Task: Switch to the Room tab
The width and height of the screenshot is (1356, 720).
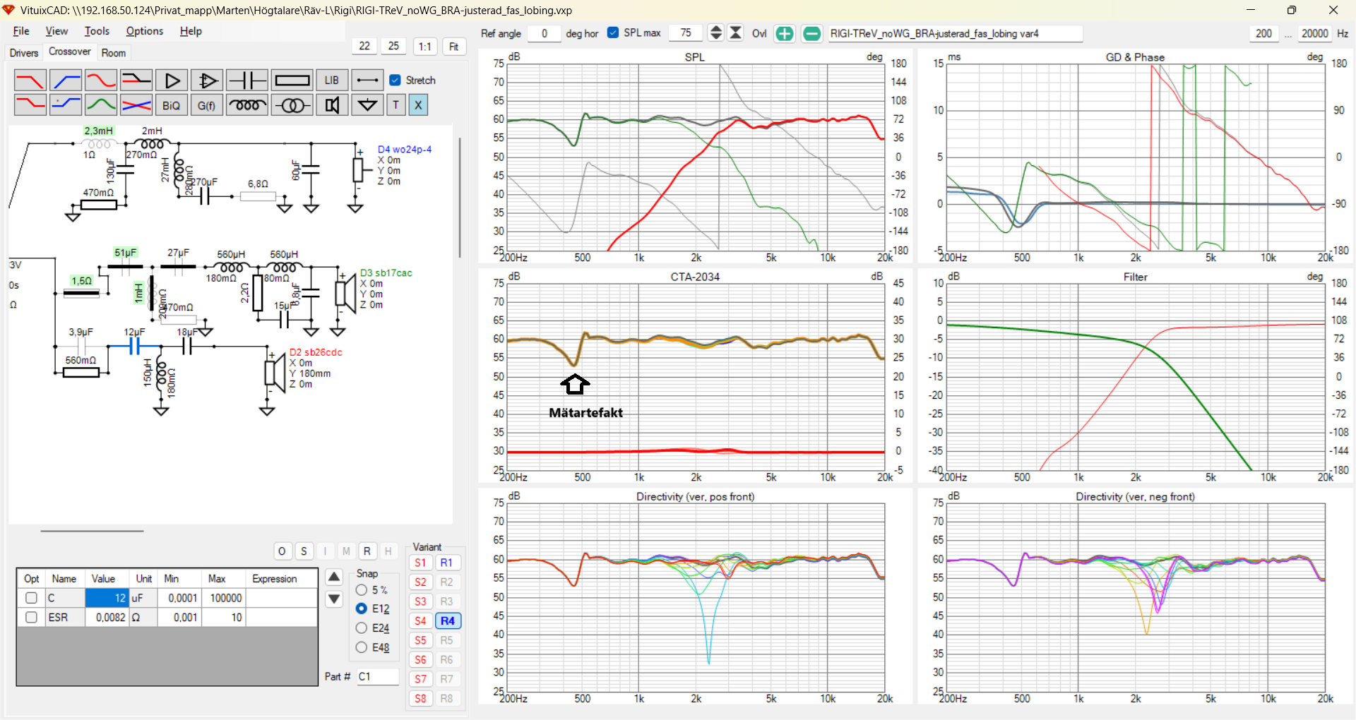Action: point(114,53)
